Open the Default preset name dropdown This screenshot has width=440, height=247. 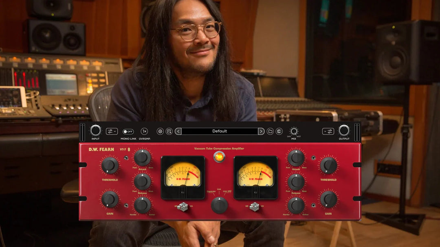point(220,131)
